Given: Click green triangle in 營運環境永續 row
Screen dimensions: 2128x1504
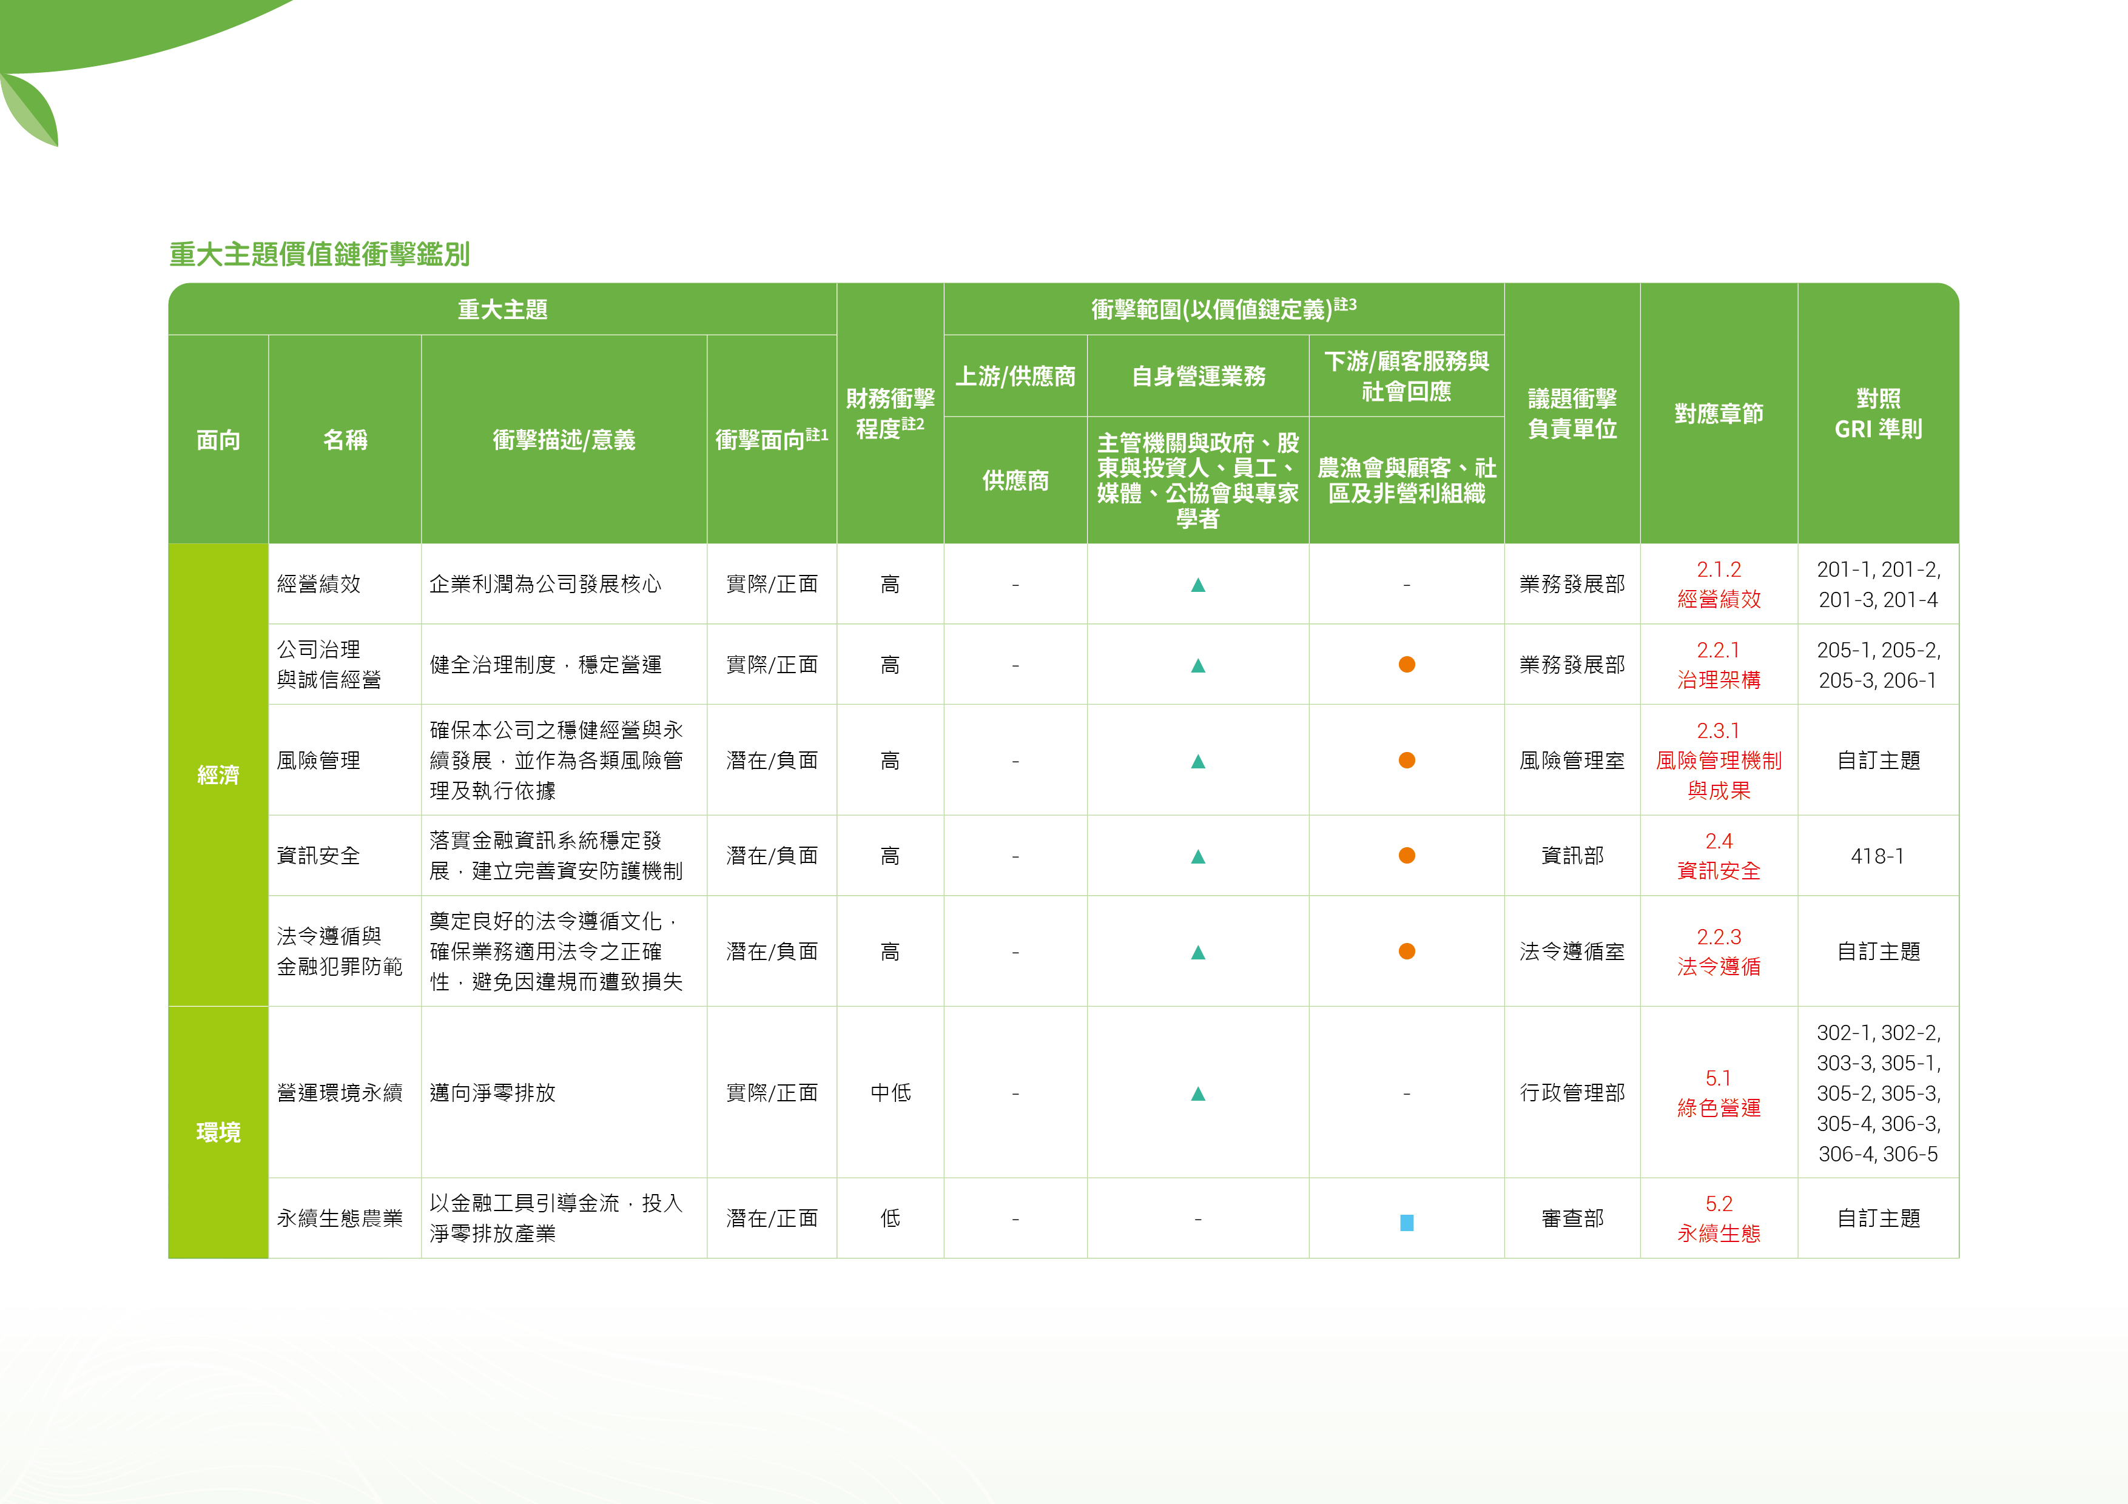Looking at the screenshot, I should pos(1197,1093).
